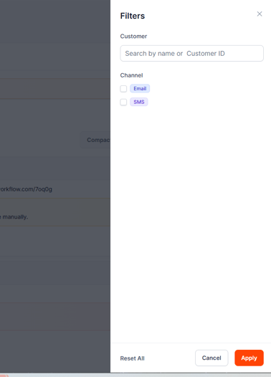Click Reset All link
271x377 pixels.
132,358
